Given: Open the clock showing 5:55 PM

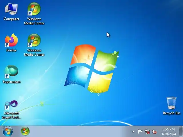Looking at the screenshot, I should (168, 132).
